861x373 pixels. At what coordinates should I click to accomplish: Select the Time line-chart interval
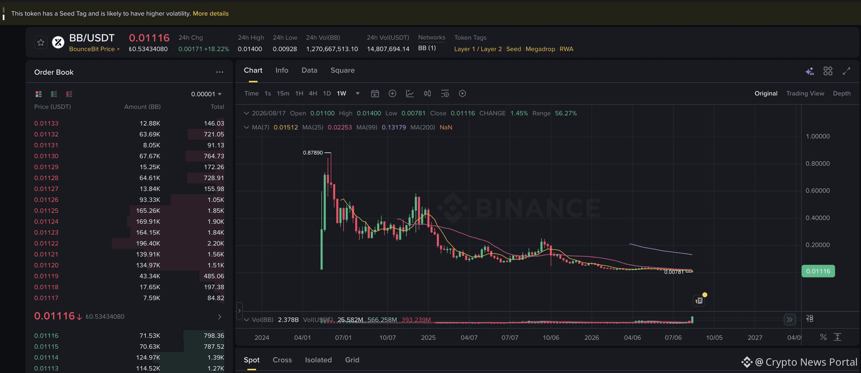(x=251, y=94)
